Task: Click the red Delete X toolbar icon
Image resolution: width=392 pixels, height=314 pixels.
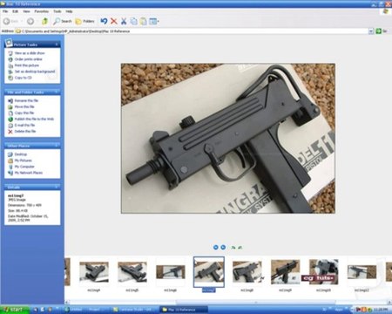Action: (x=114, y=21)
